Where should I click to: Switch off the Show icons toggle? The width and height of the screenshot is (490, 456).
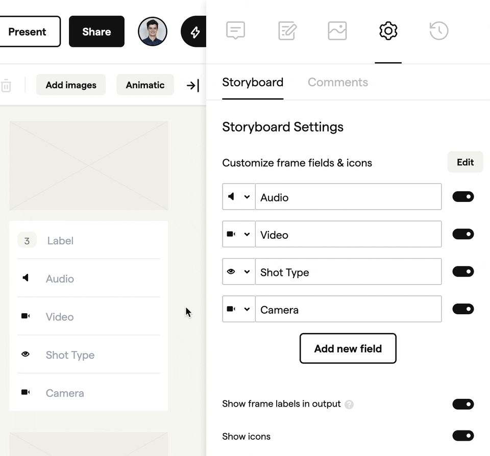463,436
